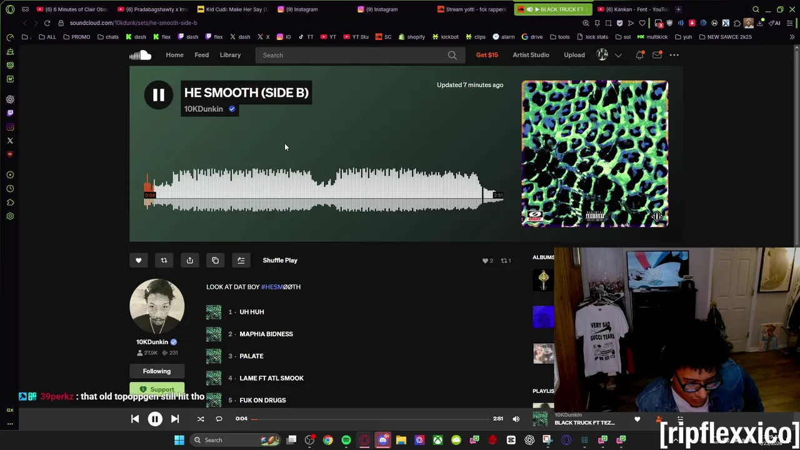
Task: Reload the browser page
Action: pyautogui.click(x=47, y=23)
